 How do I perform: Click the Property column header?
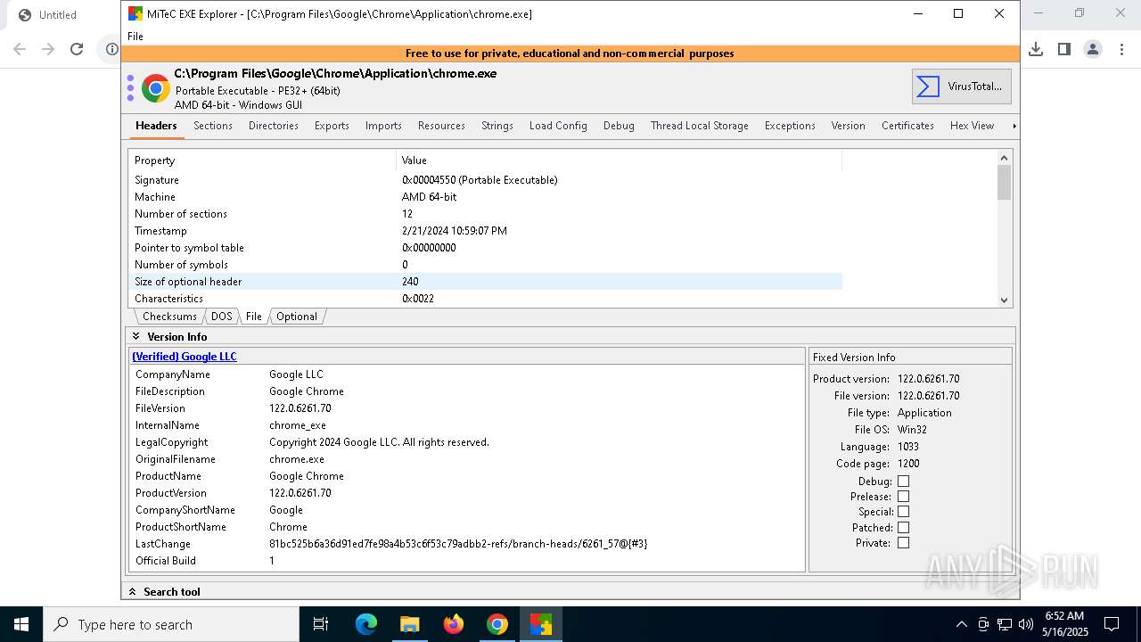[x=262, y=160]
